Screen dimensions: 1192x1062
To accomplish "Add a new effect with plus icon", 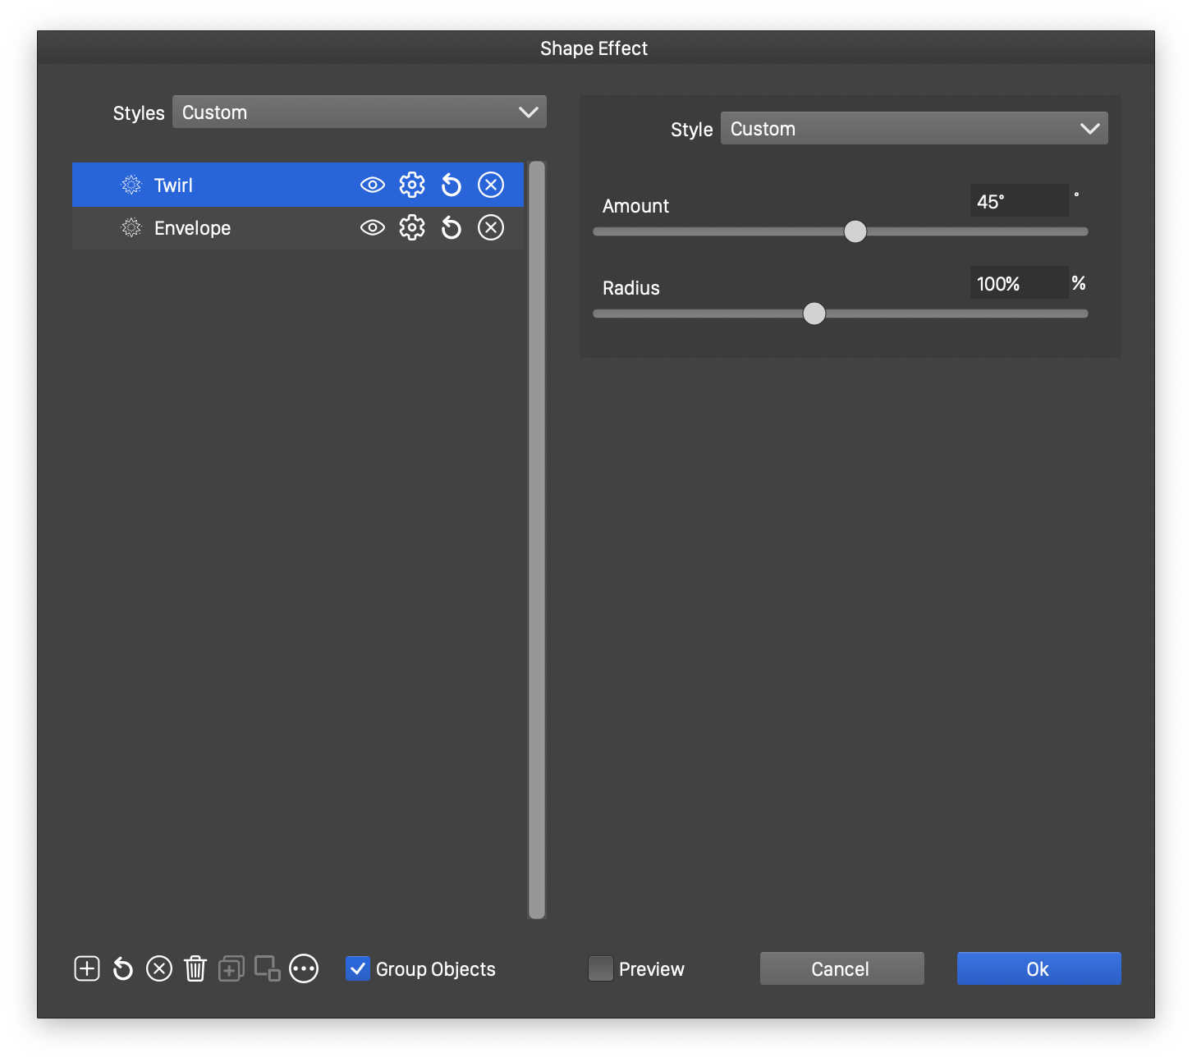I will click(87, 968).
